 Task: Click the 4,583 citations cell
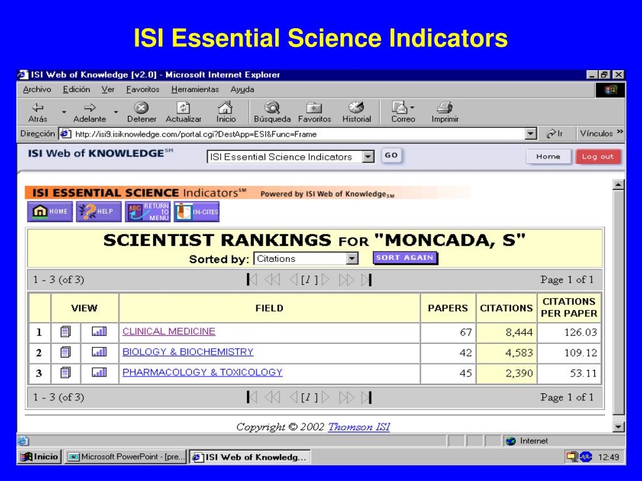(x=507, y=353)
